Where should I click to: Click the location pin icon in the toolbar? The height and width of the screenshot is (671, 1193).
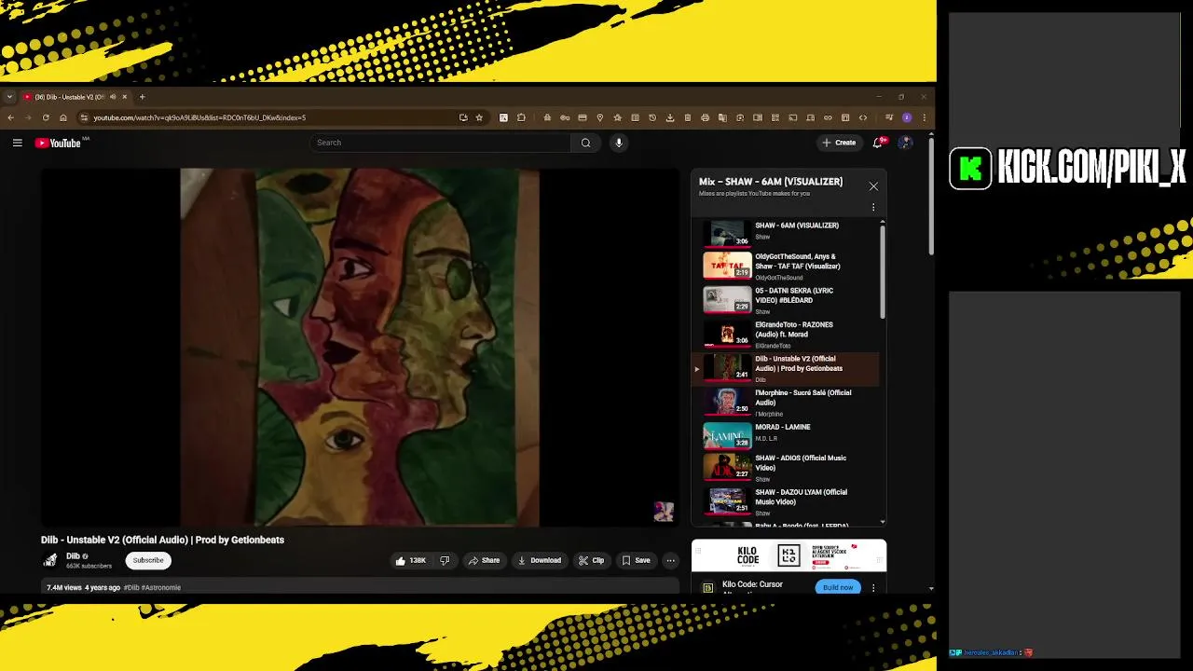(599, 117)
